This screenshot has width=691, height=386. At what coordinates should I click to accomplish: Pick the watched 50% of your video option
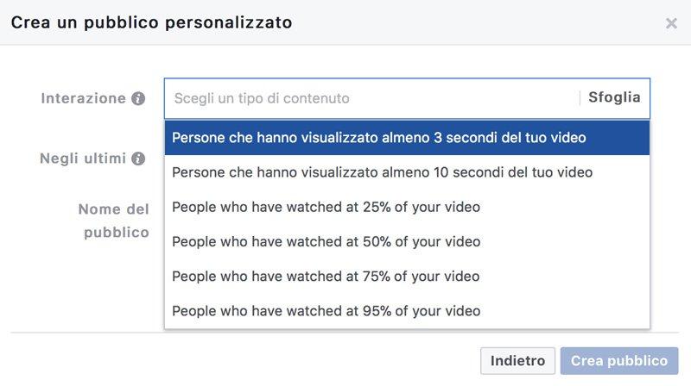pos(407,242)
